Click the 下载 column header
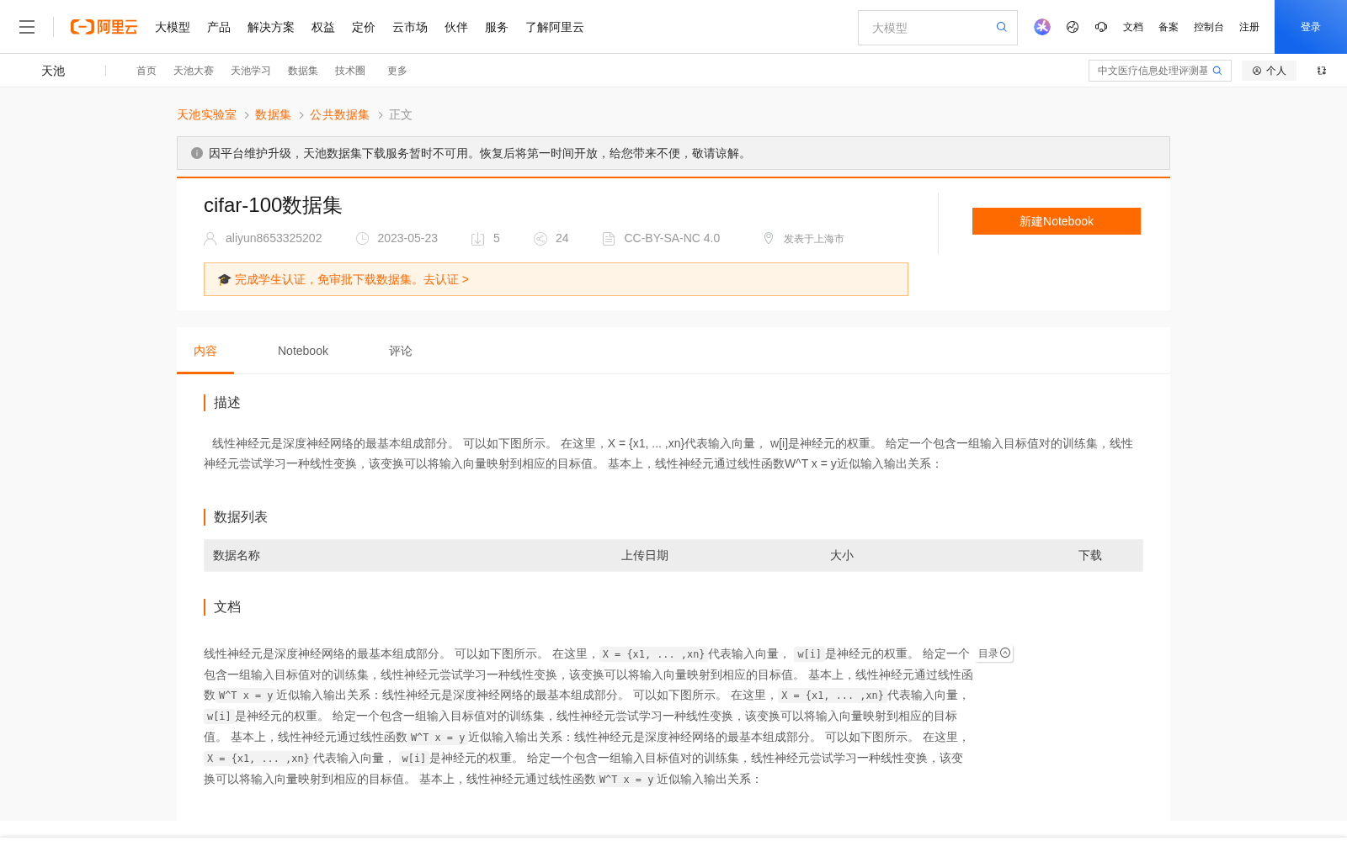This screenshot has height=841, width=1347. [1090, 555]
